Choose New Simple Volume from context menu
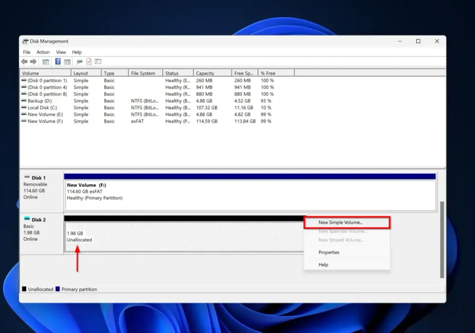Screen dimensions: 475x333 [x=347, y=222]
